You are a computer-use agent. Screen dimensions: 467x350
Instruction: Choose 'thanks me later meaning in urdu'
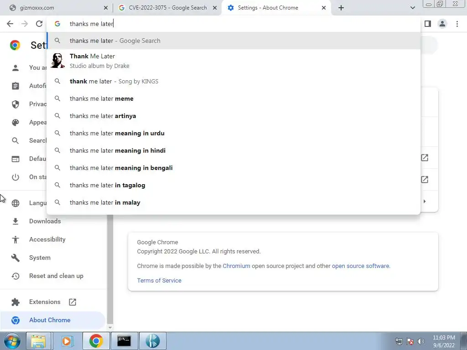pyautogui.click(x=233, y=133)
